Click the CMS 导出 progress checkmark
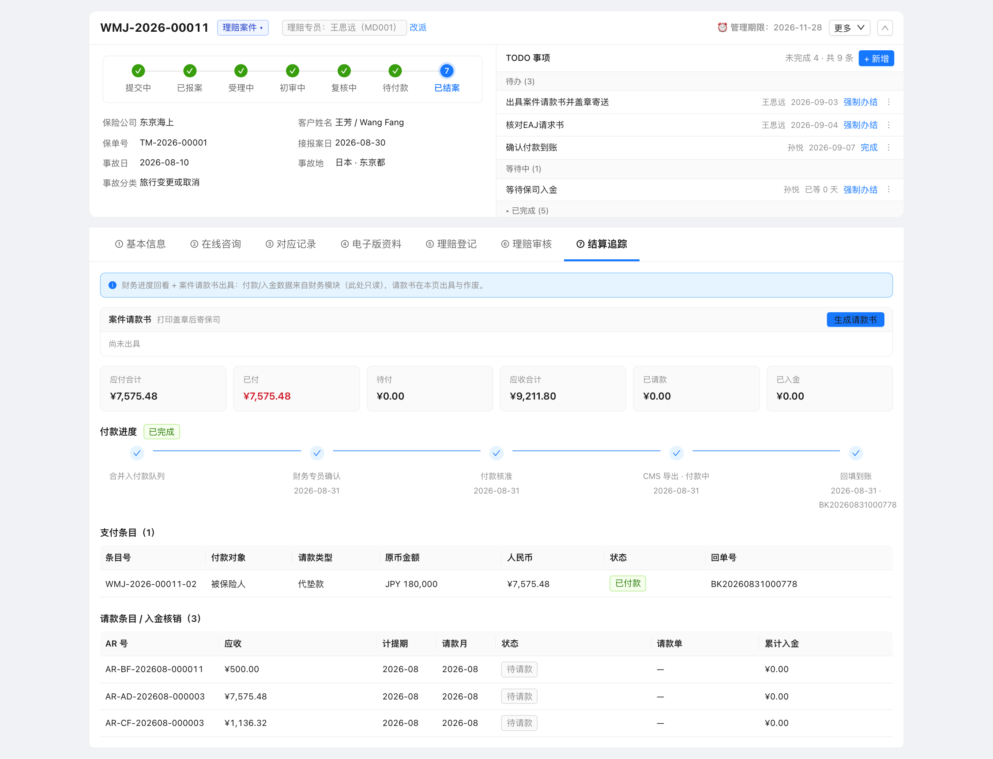This screenshot has width=993, height=759. (676, 452)
